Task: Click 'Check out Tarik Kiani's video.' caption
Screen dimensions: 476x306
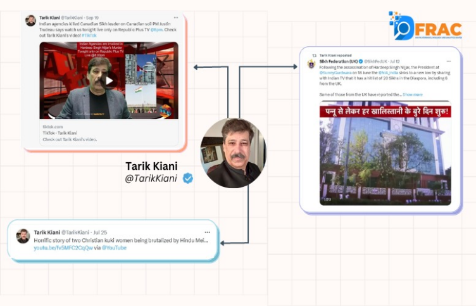Action: click(x=70, y=139)
